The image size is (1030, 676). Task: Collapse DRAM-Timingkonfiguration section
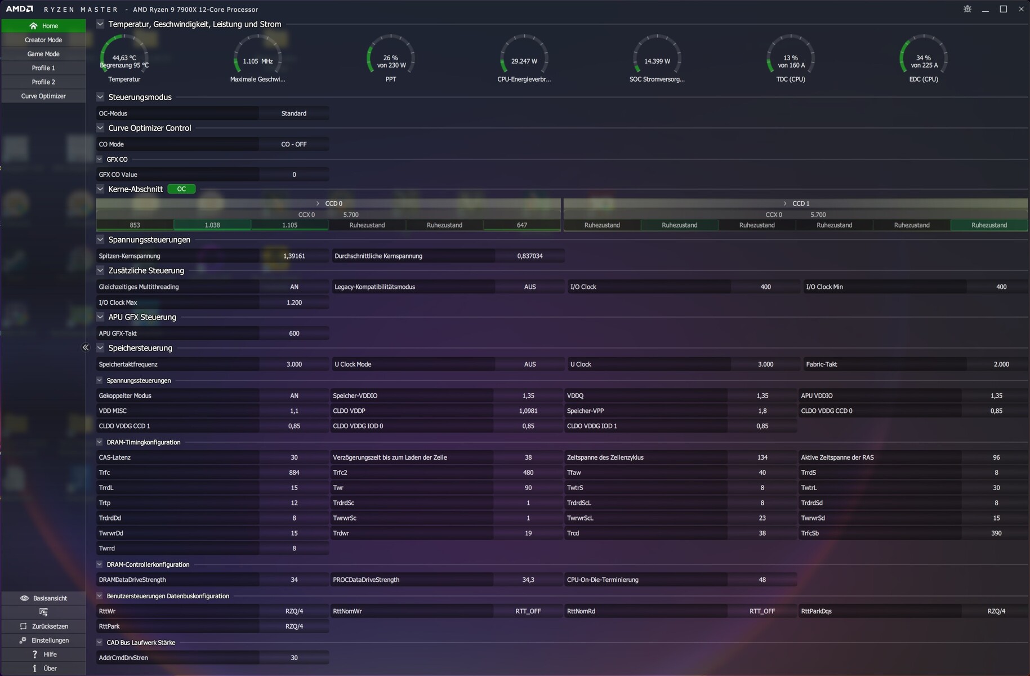point(100,442)
